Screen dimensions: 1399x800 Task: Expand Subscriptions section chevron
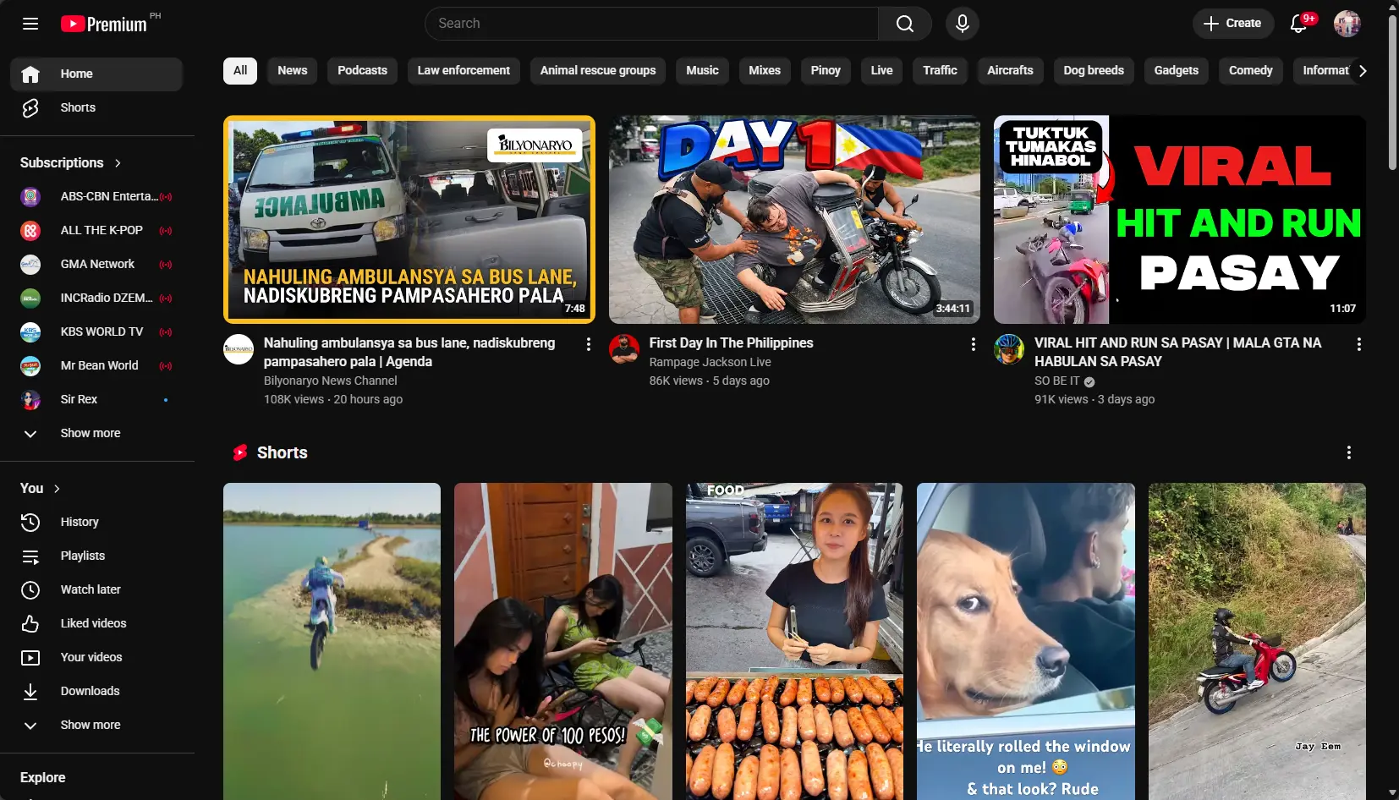click(118, 162)
